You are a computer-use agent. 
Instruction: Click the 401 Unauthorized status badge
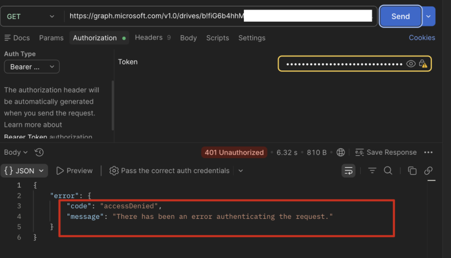pos(234,152)
